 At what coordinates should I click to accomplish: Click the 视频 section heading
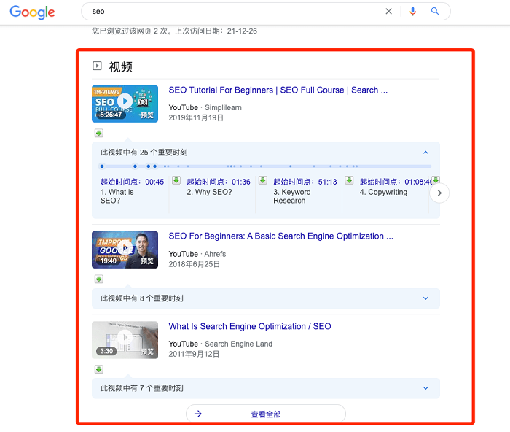pyautogui.click(x=121, y=67)
